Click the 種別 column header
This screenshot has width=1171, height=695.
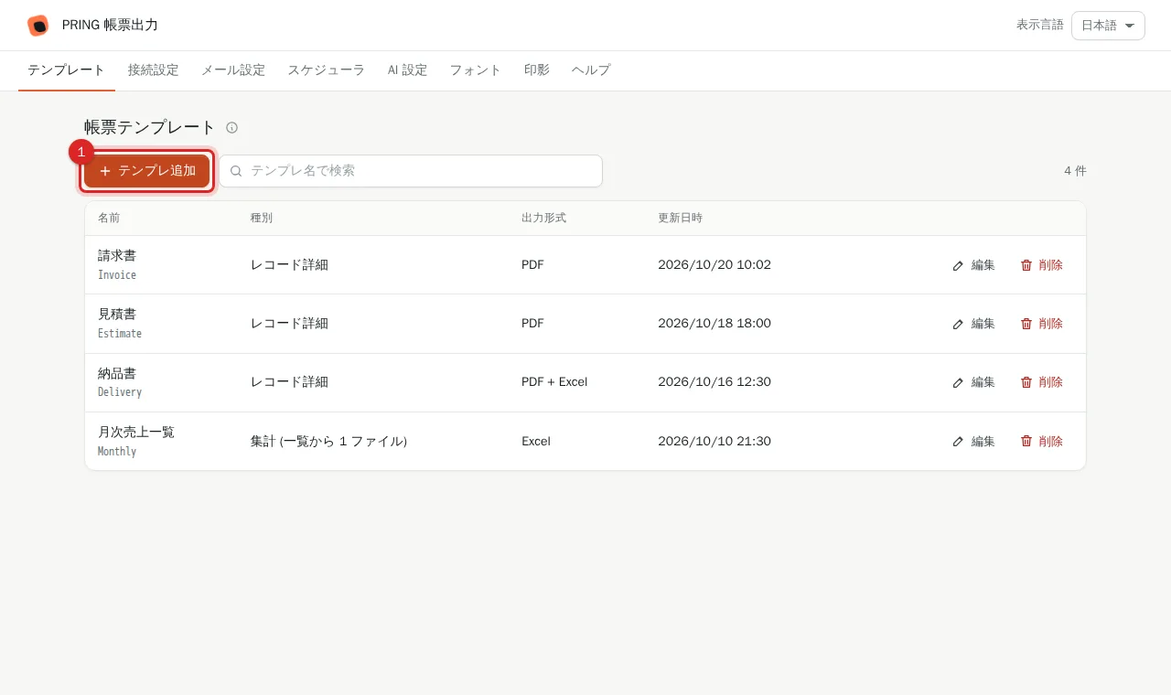pos(262,218)
